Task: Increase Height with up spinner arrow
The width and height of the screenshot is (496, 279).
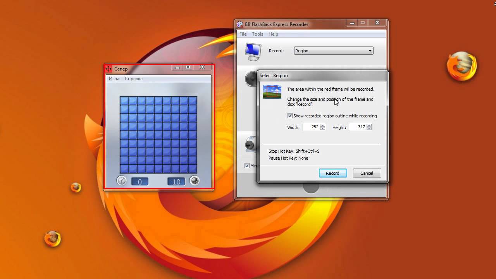Action: (369, 125)
